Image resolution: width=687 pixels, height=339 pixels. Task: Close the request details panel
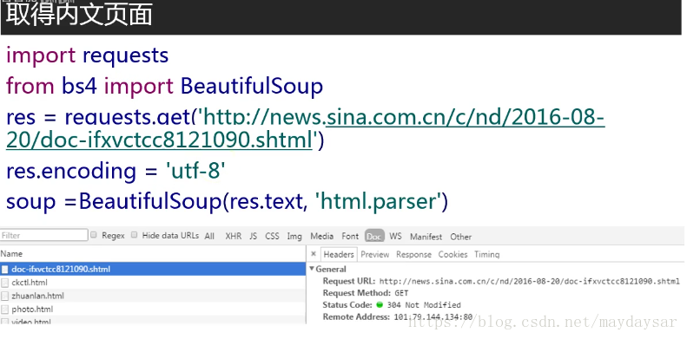tap(314, 254)
